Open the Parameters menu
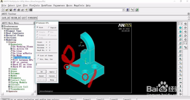The image size is (190, 100). [59, 5]
